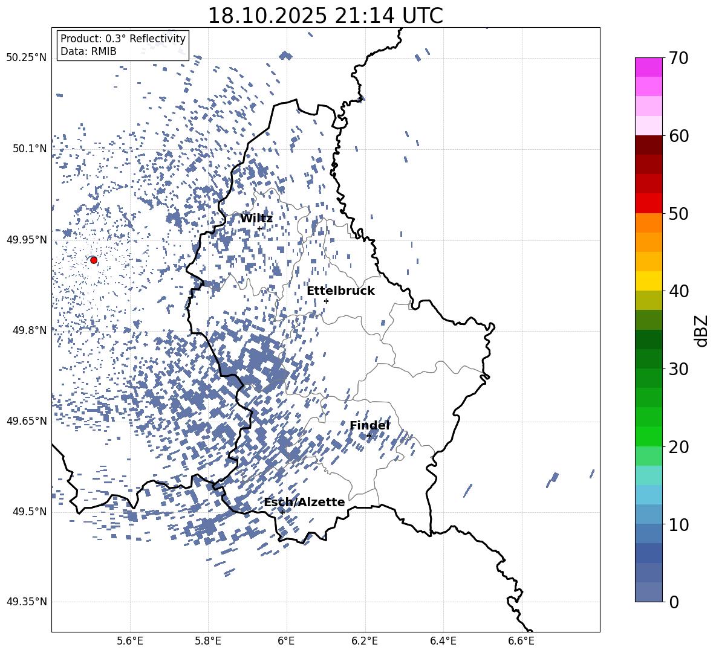Click the 20 tick label on colorbar
This screenshot has width=716, height=653.
point(679,447)
